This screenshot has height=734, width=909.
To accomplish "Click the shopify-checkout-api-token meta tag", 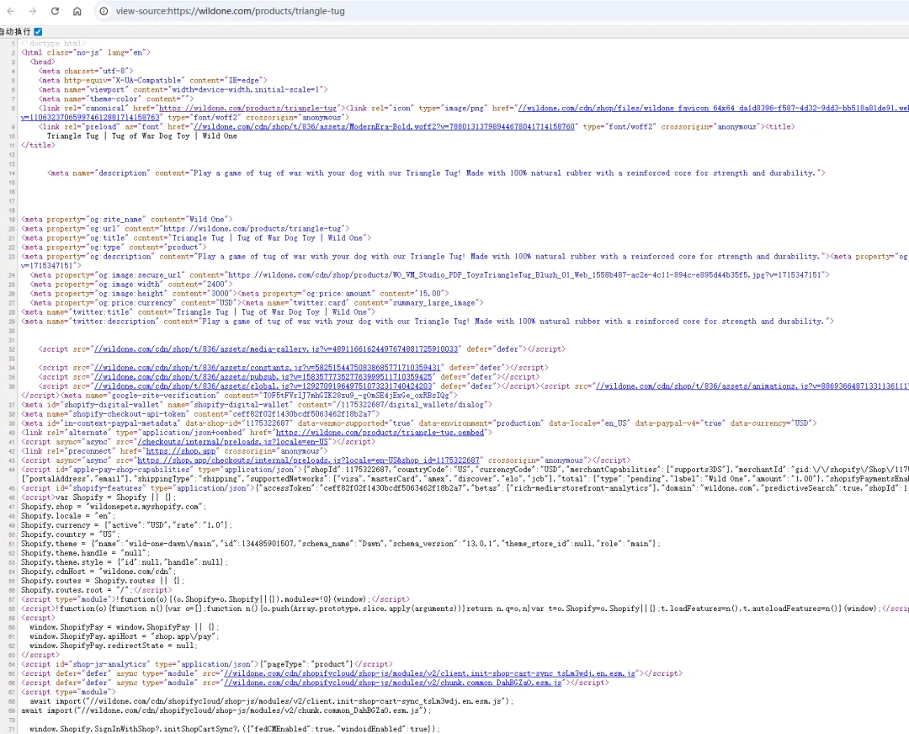I will coord(200,414).
